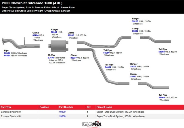Select tail pipe part number 55050
The image size is (184, 128).
[107, 53]
